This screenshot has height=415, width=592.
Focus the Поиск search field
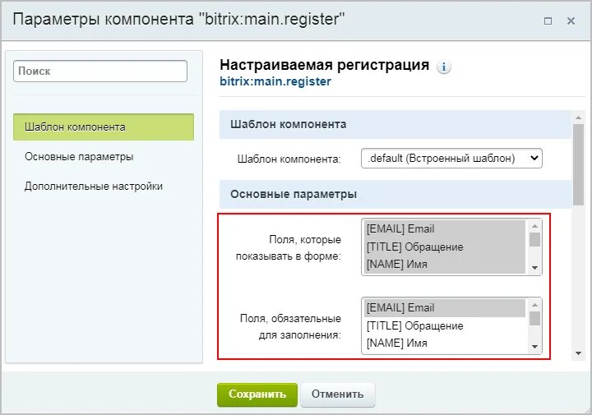click(100, 71)
